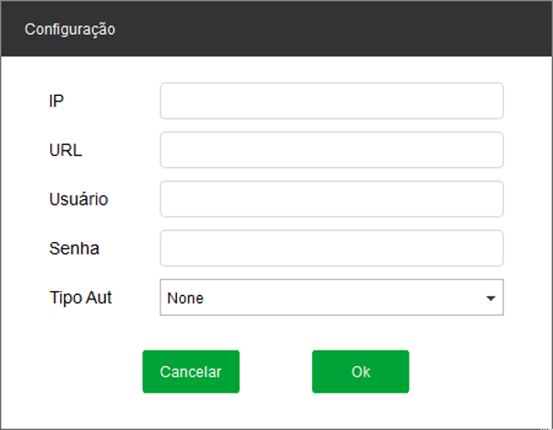The image size is (553, 430).
Task: Select the None value in the combo box
Action: (185, 299)
